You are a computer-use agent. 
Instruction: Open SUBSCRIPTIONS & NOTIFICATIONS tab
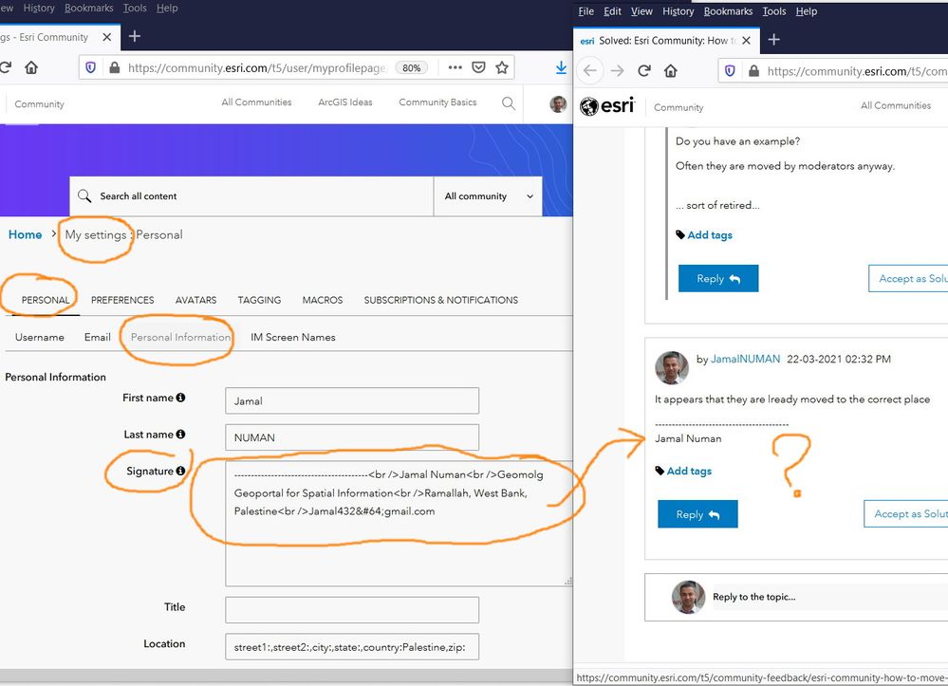coord(440,300)
